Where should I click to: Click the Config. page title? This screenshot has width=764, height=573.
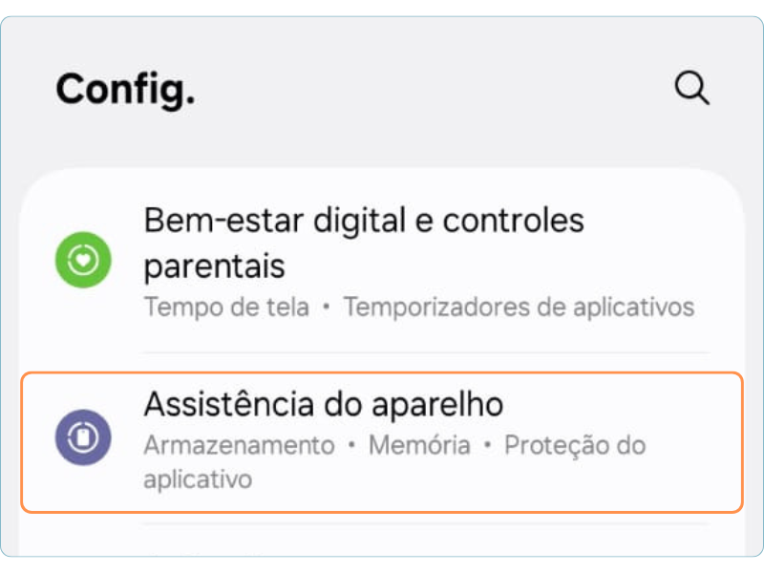(x=125, y=89)
